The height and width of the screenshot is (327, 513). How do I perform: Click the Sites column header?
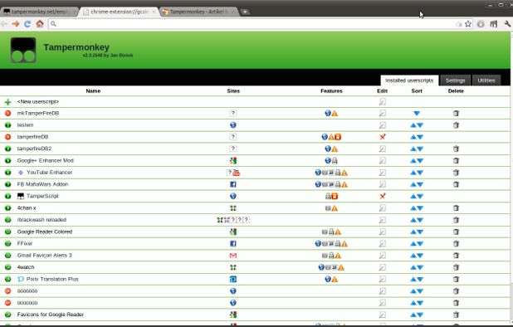click(x=233, y=91)
